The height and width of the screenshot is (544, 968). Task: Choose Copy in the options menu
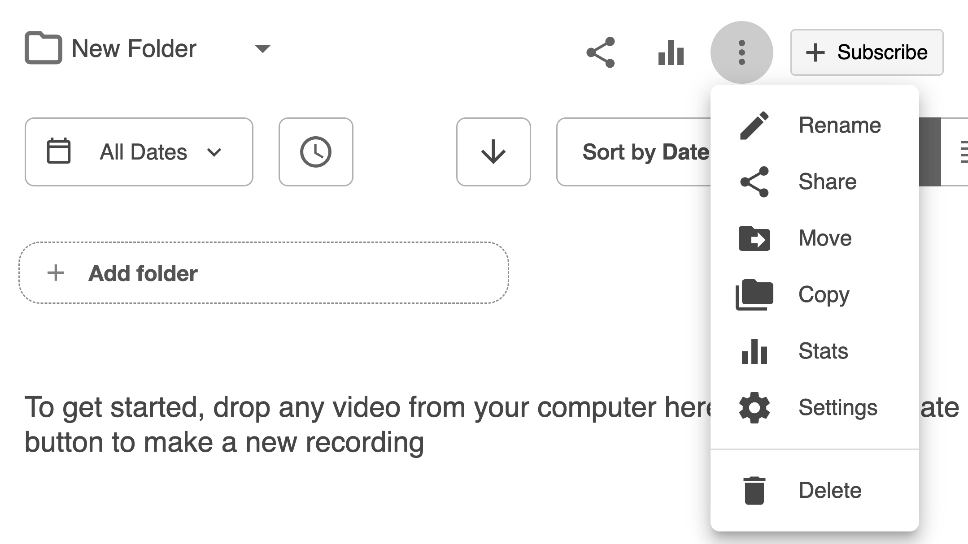(824, 294)
